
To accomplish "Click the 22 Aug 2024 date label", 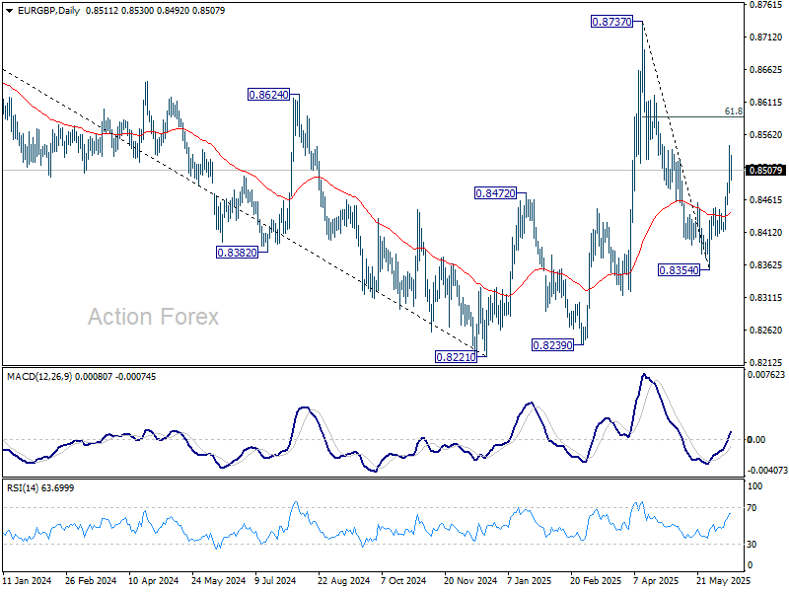I will [x=343, y=580].
